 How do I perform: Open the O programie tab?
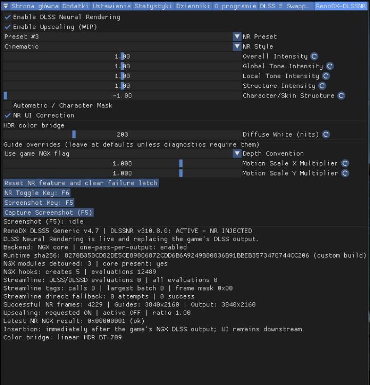[x=235, y=6]
